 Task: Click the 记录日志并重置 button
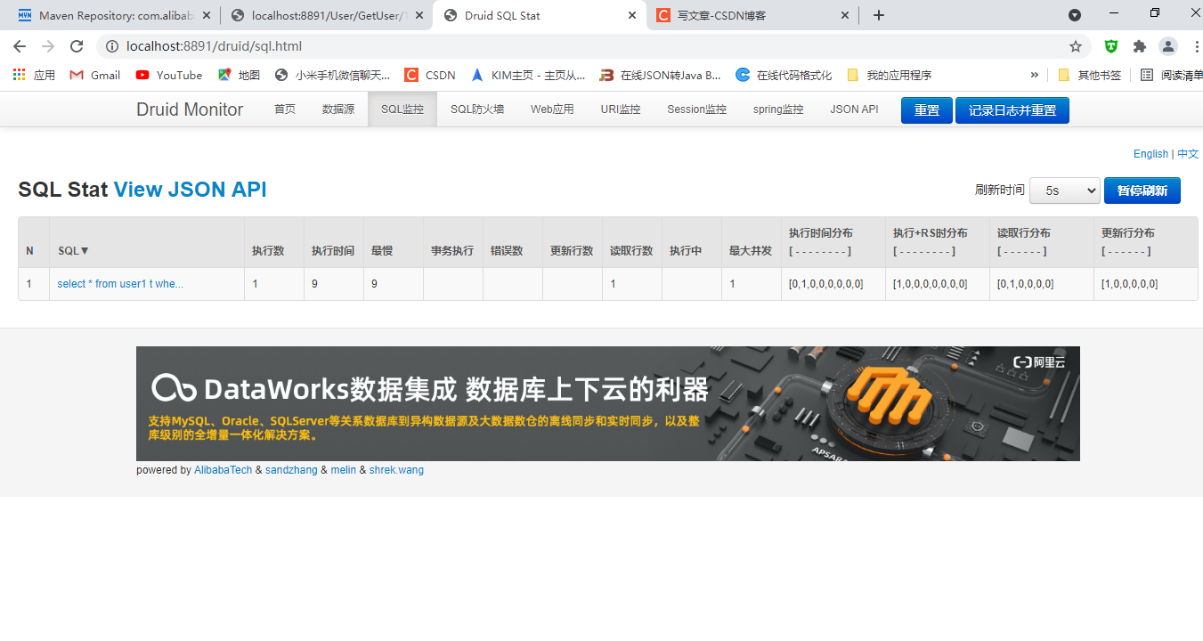pos(1012,109)
